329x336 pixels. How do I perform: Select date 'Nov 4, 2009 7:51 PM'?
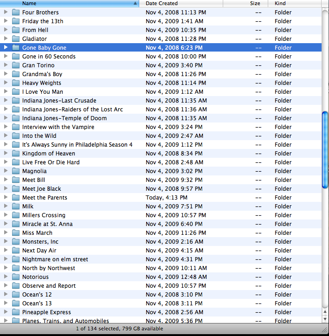[174, 207]
